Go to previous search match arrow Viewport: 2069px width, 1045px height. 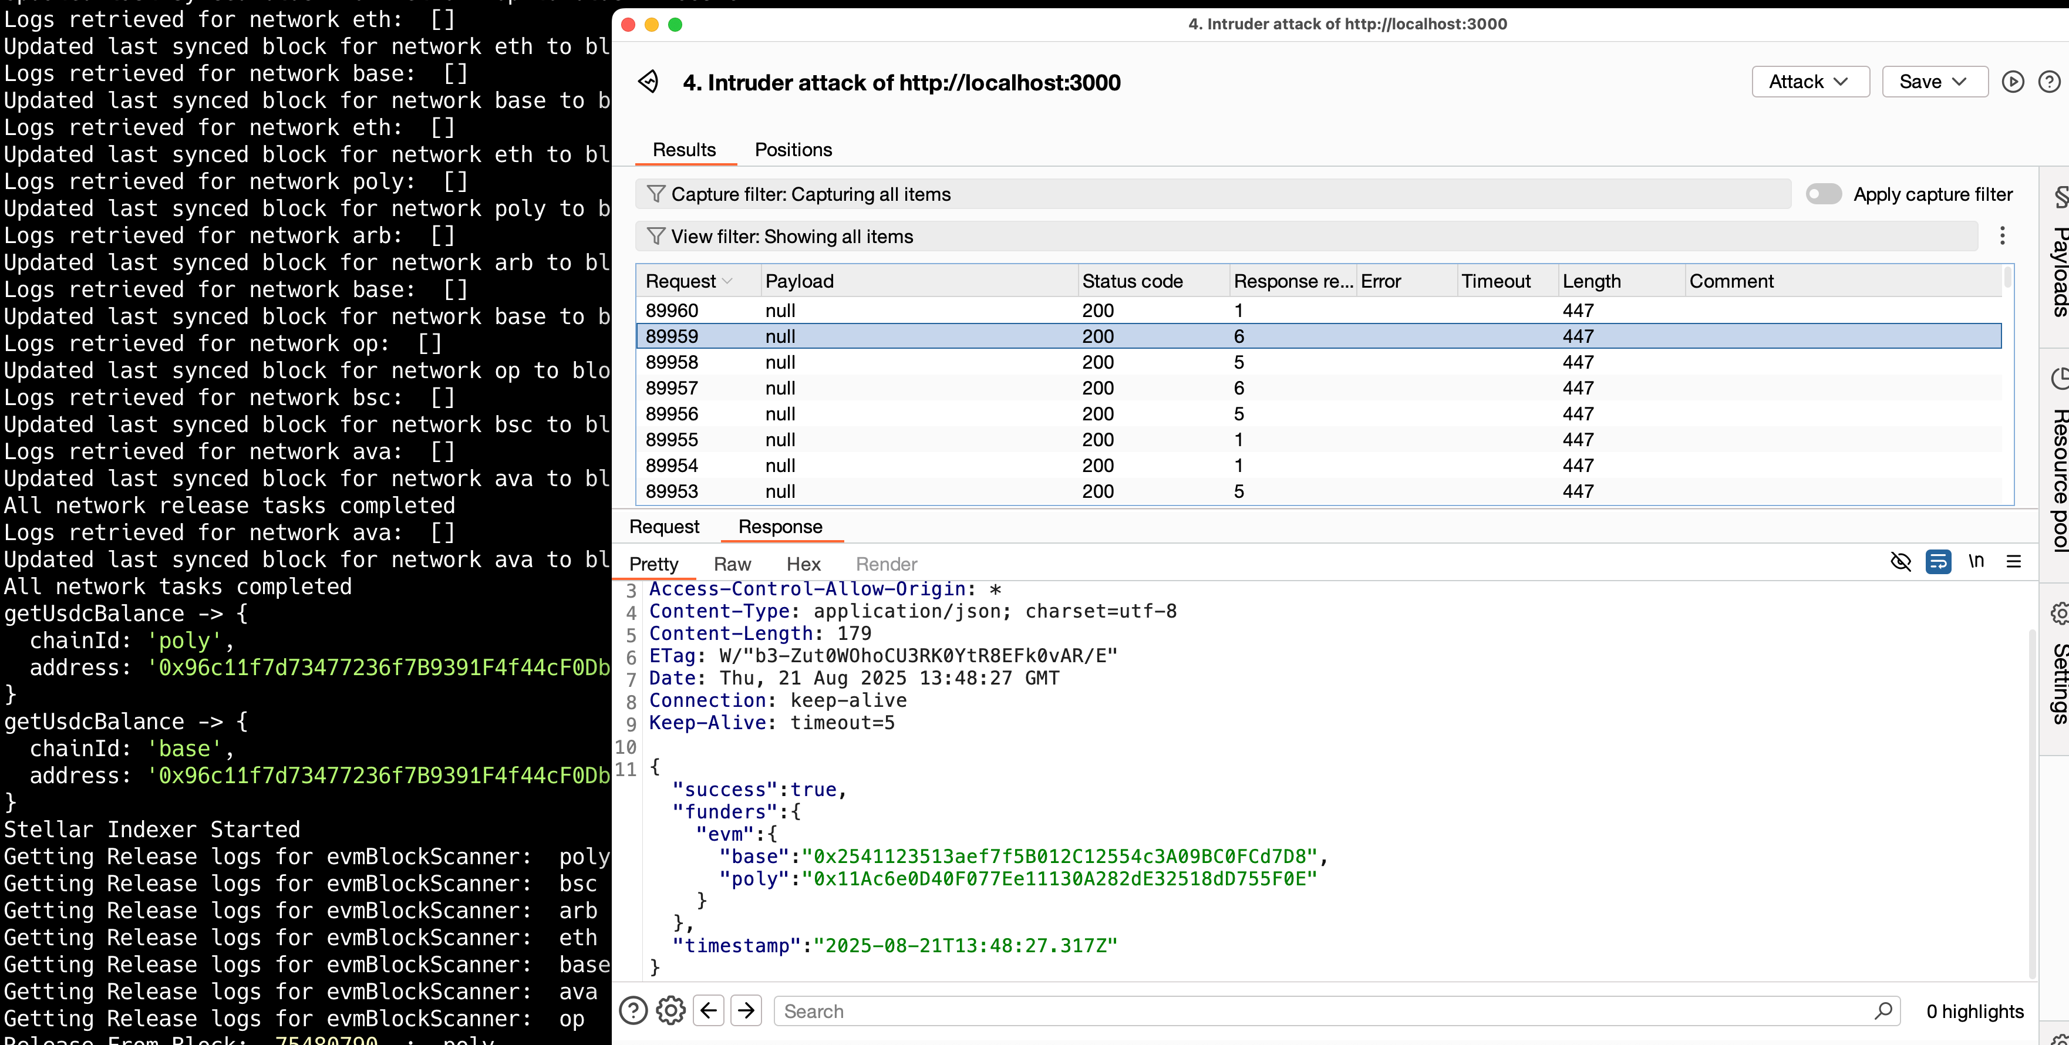click(709, 1010)
